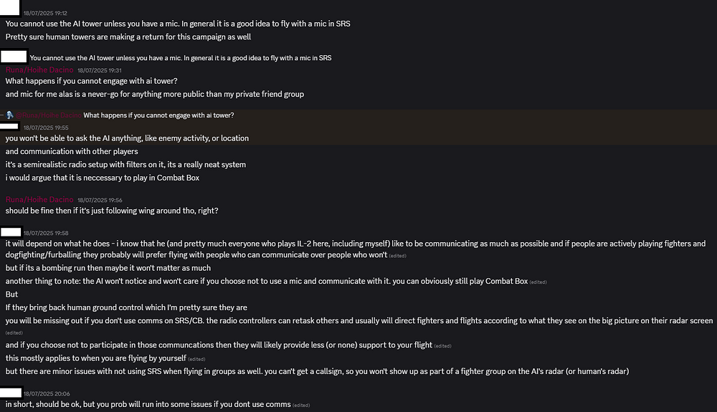Image resolution: width=717 pixels, height=412 pixels.
Task: Click the 18/07/2025 19:56 timestamp
Action: (99, 199)
